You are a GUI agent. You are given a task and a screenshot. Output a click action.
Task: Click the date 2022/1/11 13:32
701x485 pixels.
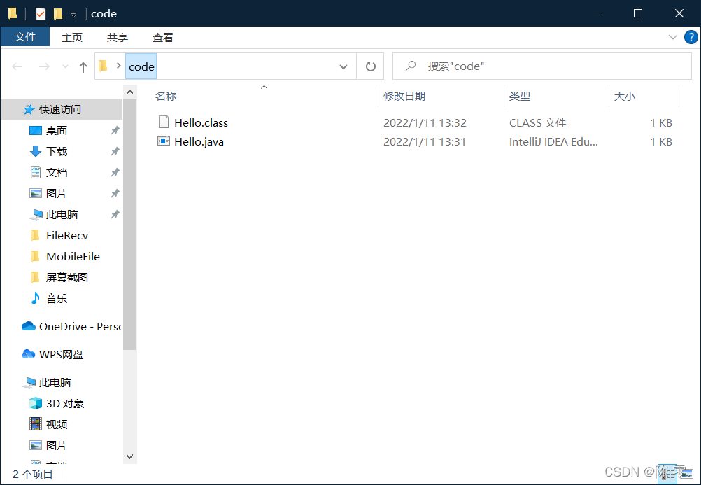425,122
